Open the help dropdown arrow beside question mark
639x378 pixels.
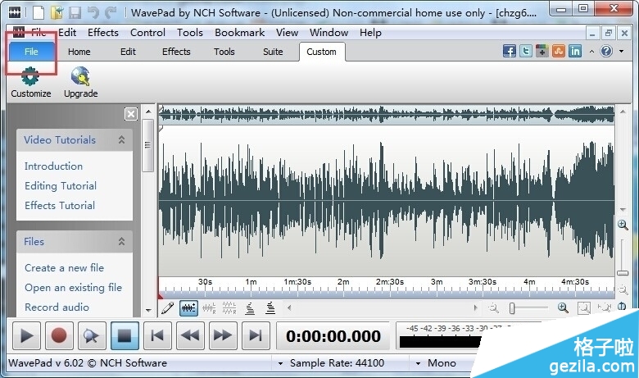click(622, 52)
